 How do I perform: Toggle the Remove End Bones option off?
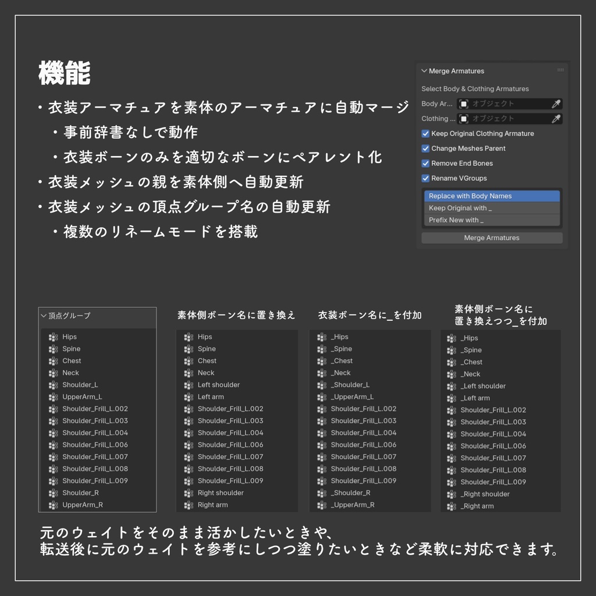tap(425, 163)
